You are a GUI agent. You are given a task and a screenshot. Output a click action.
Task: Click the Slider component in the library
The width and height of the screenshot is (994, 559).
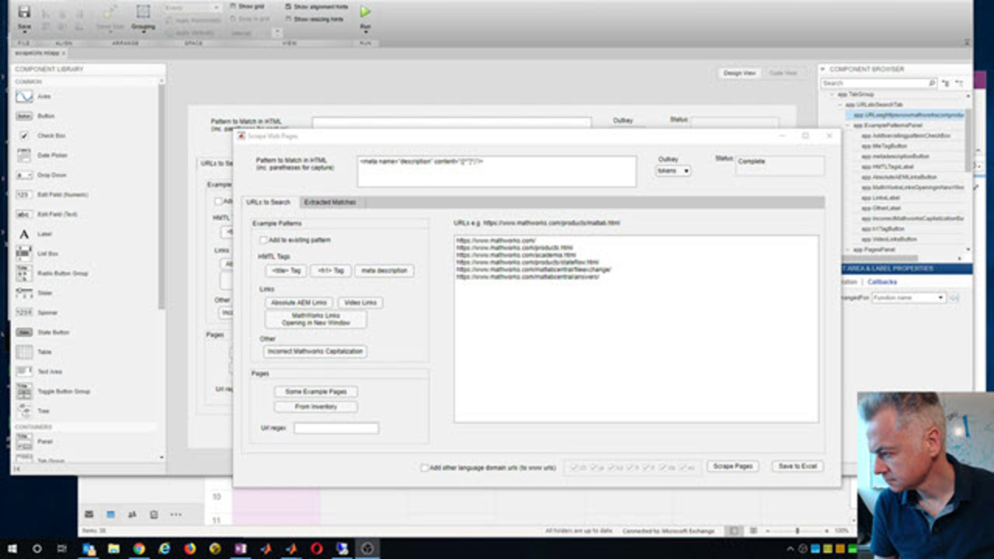coord(24,293)
